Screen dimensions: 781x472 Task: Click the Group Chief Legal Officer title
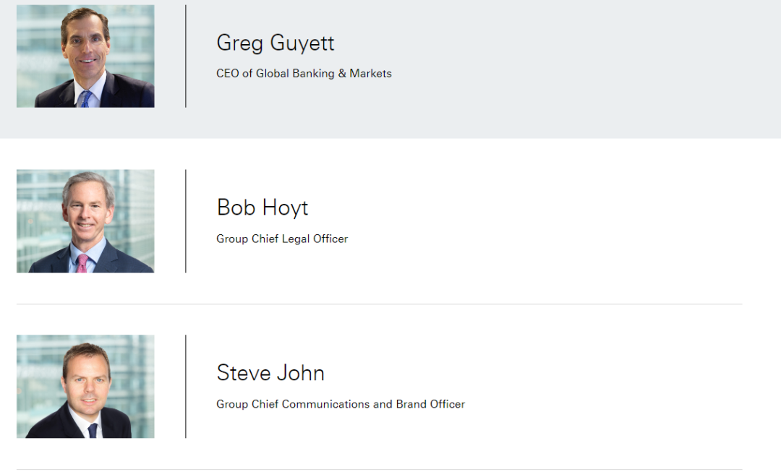[x=282, y=239]
